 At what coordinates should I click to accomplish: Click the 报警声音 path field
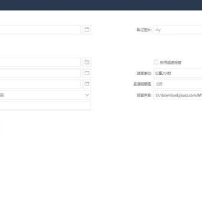tap(178, 95)
